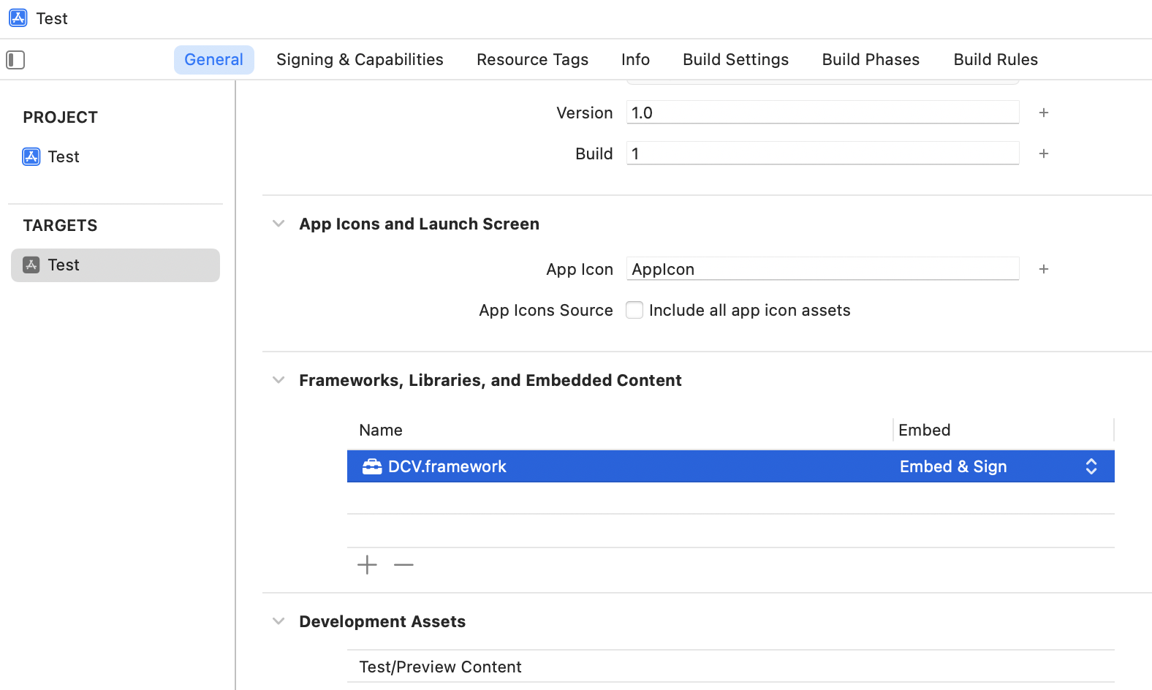Screen dimensions: 1152x690
Task: Click the App Icon text field
Action: (x=822, y=269)
